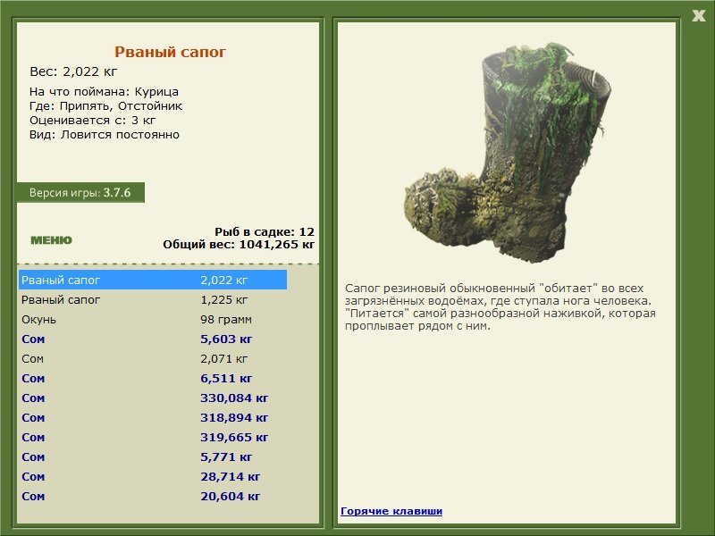Select the Сом 6,511 кг entry
This screenshot has width=715, height=536.
tap(153, 378)
